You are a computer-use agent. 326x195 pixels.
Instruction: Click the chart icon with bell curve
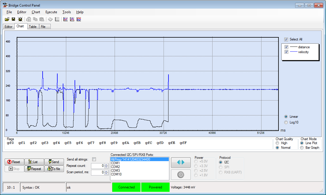point(72,19)
